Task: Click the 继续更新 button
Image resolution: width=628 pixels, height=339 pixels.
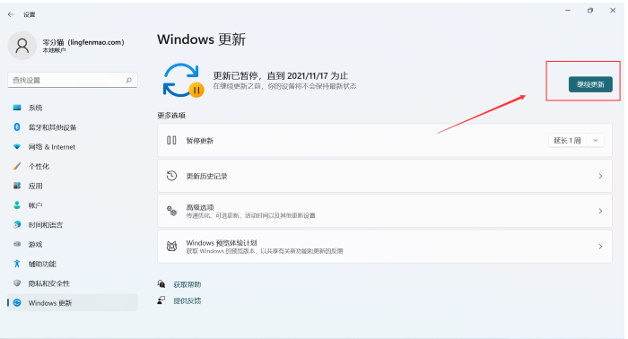Action: 590,84
